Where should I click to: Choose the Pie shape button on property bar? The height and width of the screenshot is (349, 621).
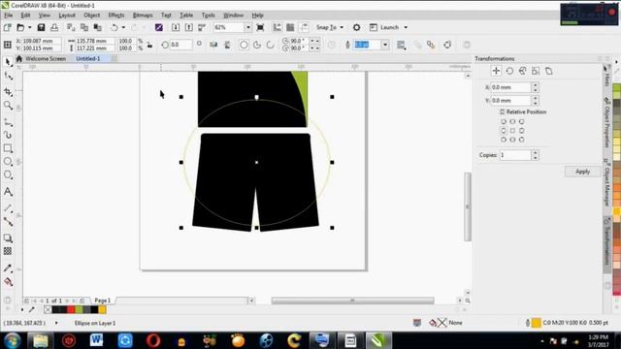click(257, 45)
